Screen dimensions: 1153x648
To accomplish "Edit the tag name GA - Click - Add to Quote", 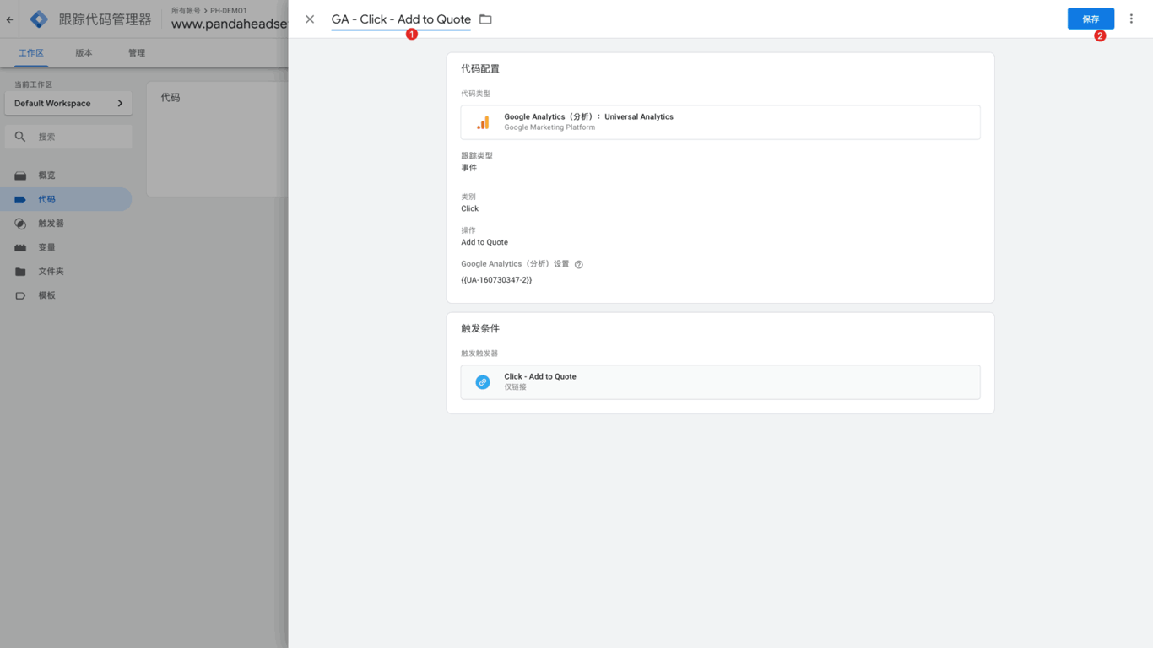I will tap(401, 19).
